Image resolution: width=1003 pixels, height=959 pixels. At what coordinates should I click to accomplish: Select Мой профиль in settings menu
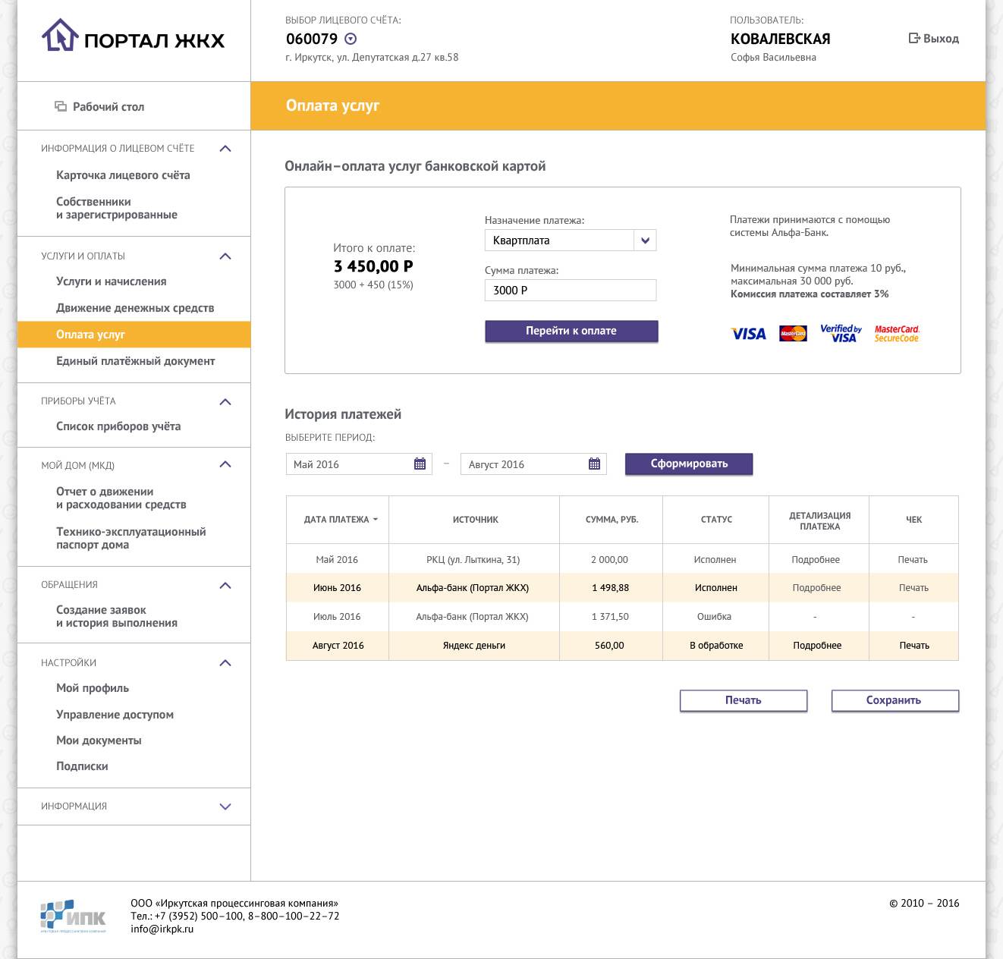[x=93, y=688]
